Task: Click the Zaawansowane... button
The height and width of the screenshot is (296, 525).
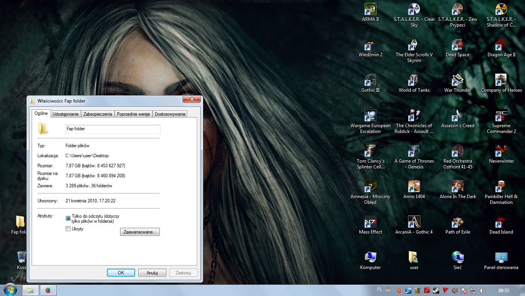Action: click(140, 232)
